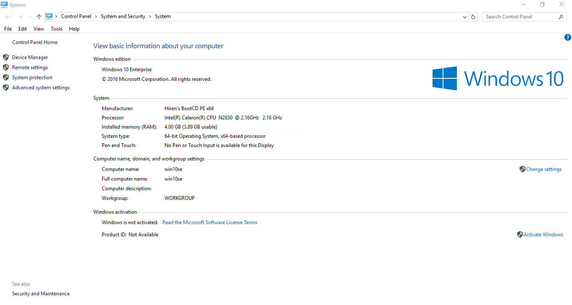
Task: Click the computer icon in address bar
Action: tap(49, 16)
